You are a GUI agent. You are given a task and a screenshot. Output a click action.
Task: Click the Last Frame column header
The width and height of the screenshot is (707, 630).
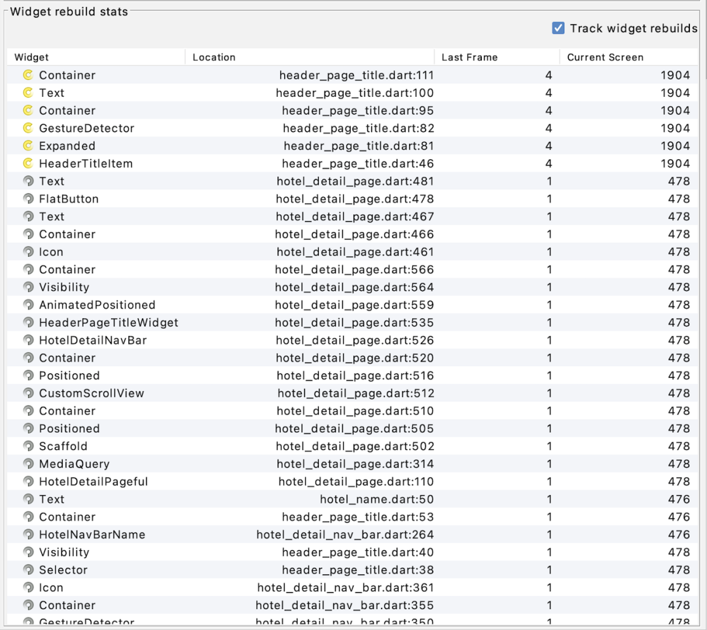tap(469, 57)
